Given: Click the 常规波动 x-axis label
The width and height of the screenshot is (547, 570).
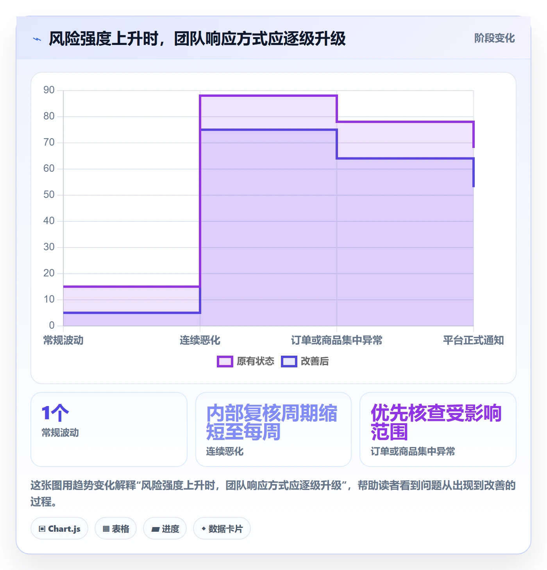Looking at the screenshot, I should point(63,340).
